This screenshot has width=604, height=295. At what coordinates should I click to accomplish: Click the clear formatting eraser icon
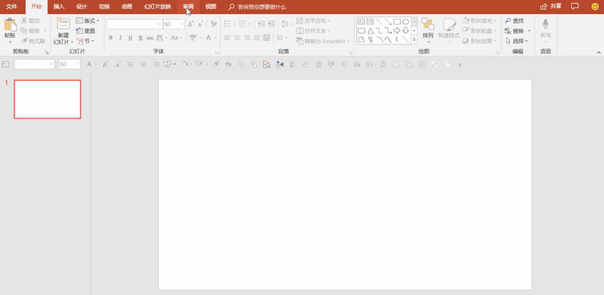click(x=214, y=24)
